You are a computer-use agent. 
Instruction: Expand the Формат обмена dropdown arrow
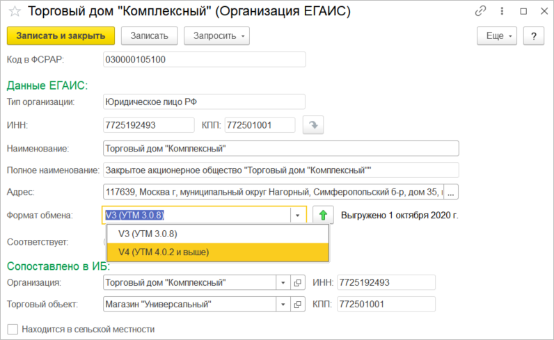tap(298, 216)
